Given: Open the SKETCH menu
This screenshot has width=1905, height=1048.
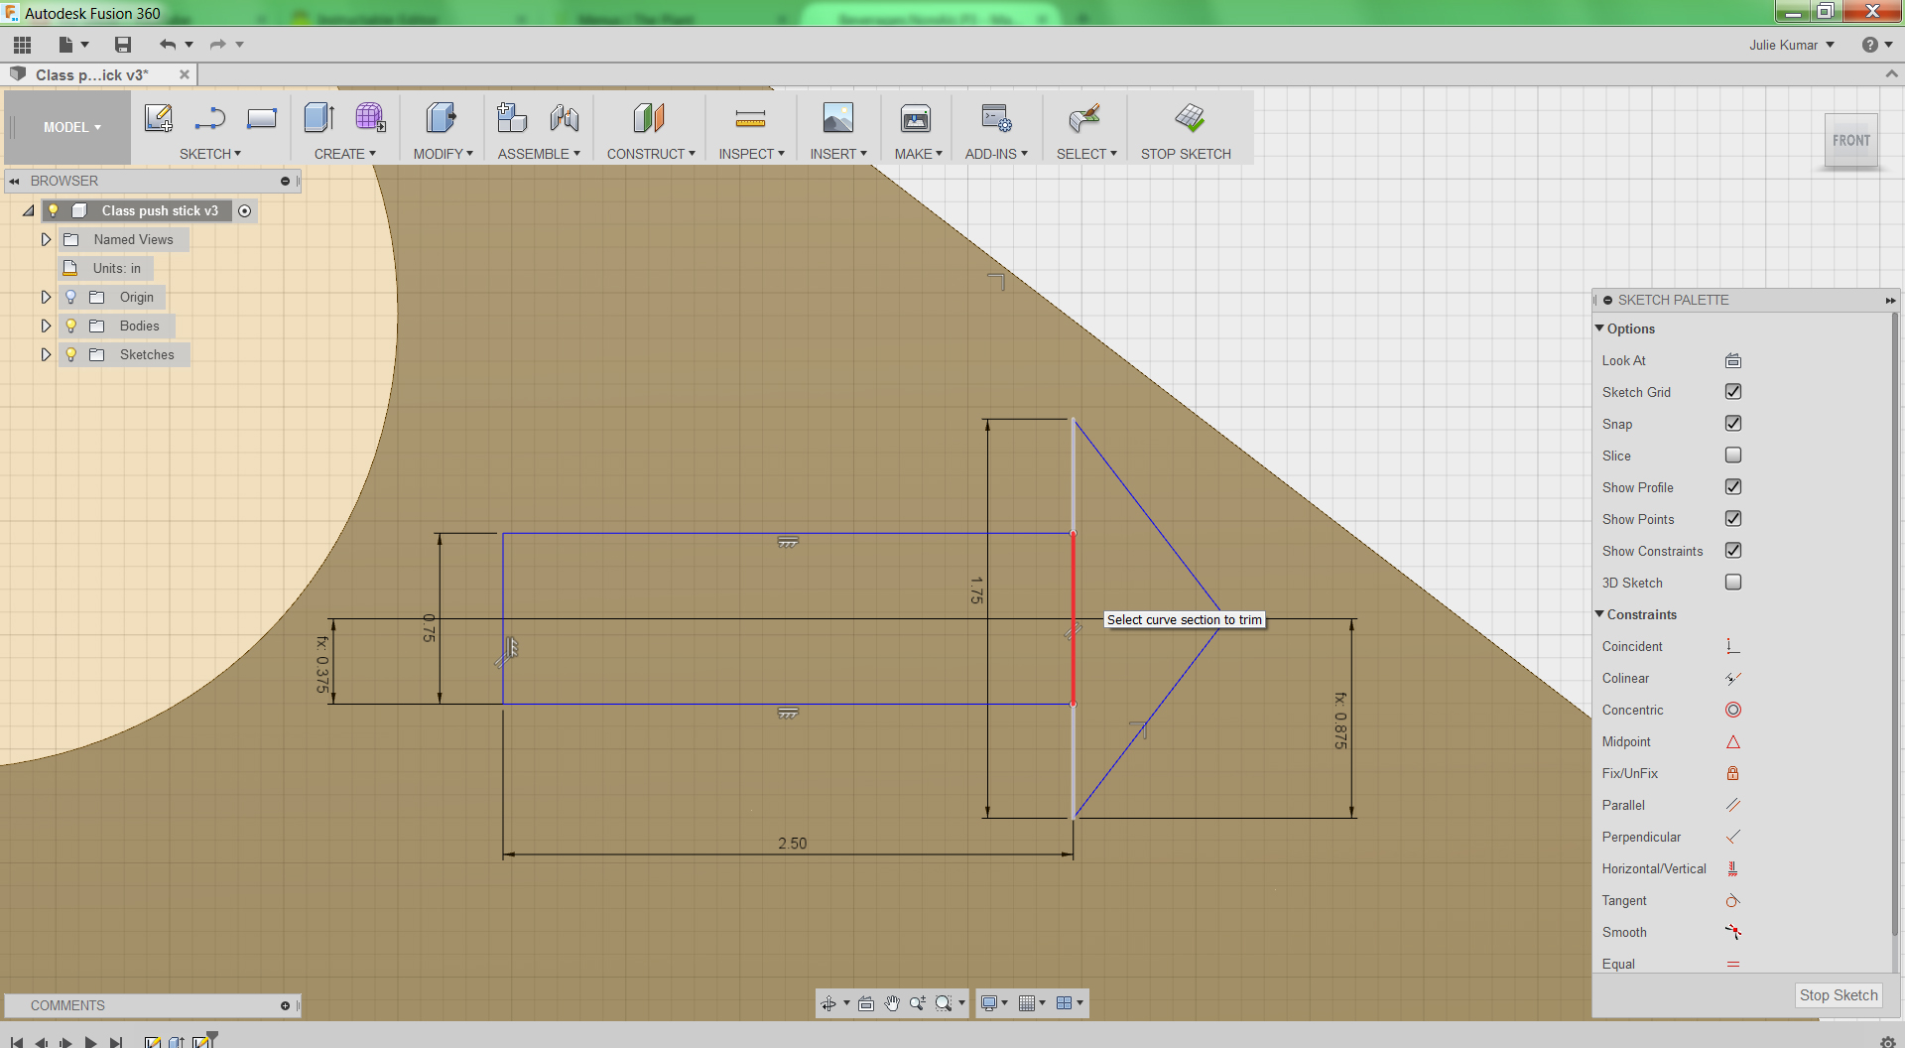Looking at the screenshot, I should [x=209, y=154].
